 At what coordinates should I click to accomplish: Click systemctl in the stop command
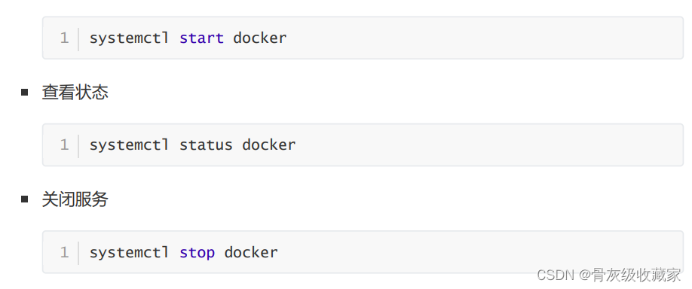point(130,253)
